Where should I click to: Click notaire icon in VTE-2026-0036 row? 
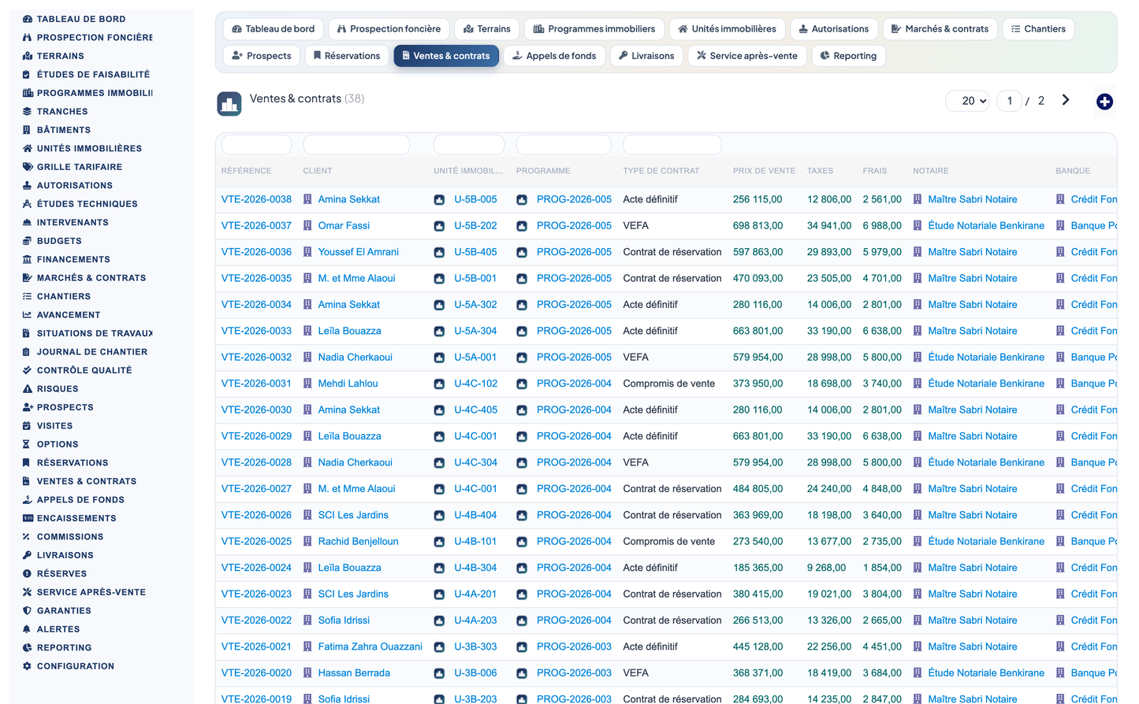(x=918, y=252)
